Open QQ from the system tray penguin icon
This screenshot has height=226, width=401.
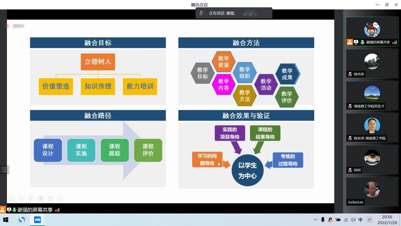click(330, 220)
